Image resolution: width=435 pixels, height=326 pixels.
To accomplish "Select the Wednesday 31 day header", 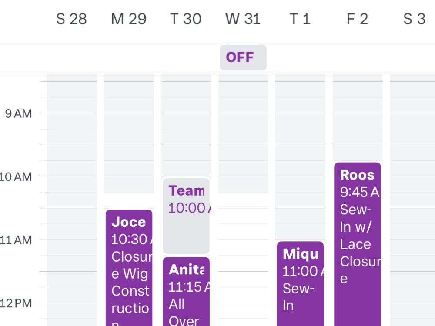I will click(x=243, y=19).
